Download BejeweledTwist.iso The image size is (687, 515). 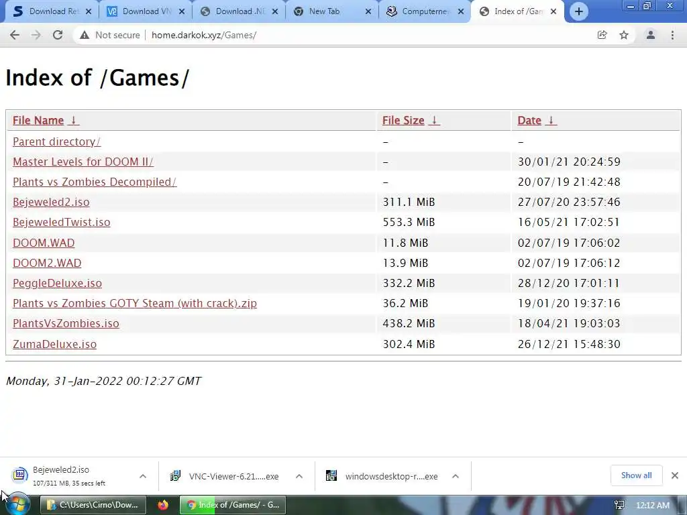[61, 222]
